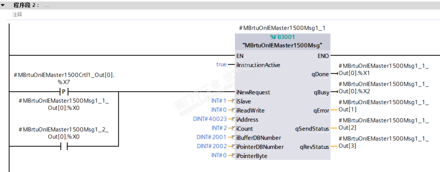This screenshot has height=172, width=440.
Task: Click the pin icon beside iPointerByte
Action: 234,156
